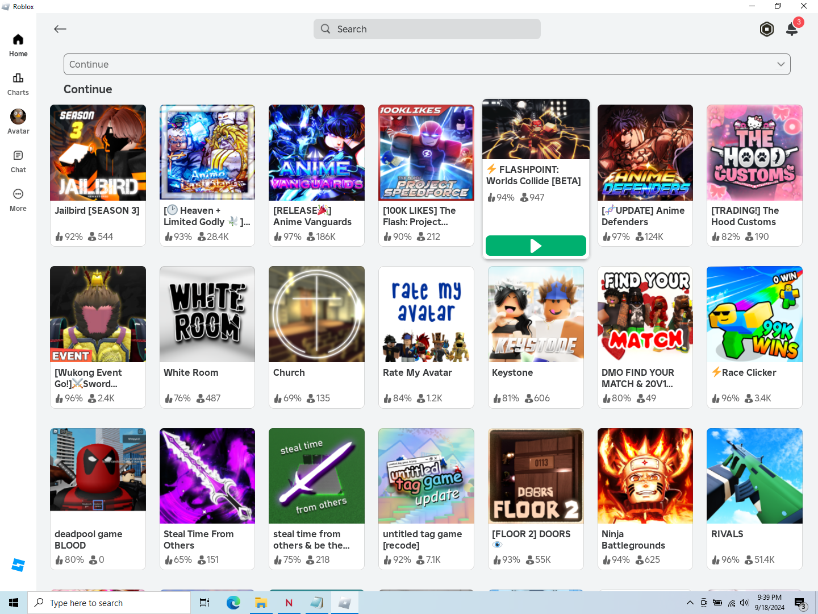Open Task View in the taskbar
Screen dimensions: 818x614
(x=204, y=603)
